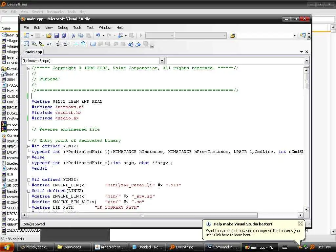Click the window search icon at toolbar end
Image resolution: width=336 pixels, height=252 pixels.
303,35
